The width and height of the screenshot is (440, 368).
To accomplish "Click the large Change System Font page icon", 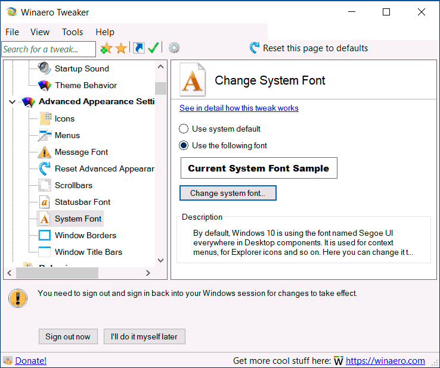I will 193,80.
